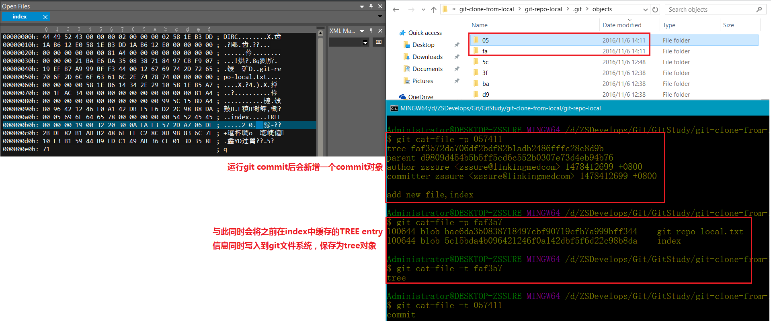Click the folder icon of the 05 row
This screenshot has height=321, width=771.
[476, 40]
